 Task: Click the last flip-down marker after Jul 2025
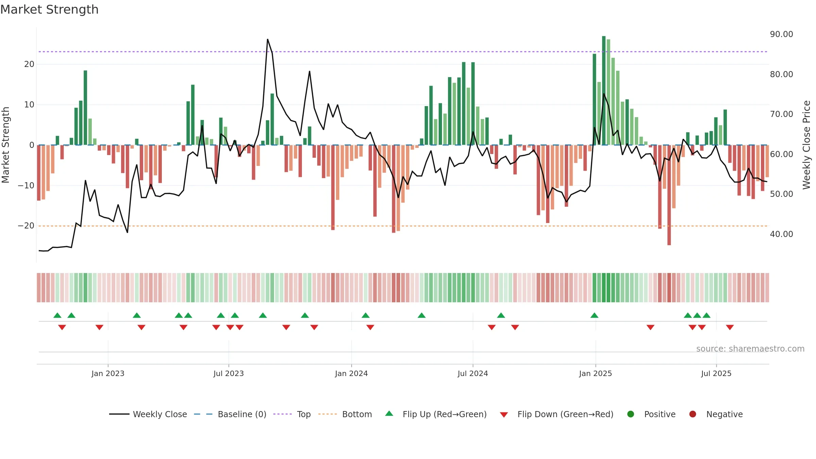[730, 327]
